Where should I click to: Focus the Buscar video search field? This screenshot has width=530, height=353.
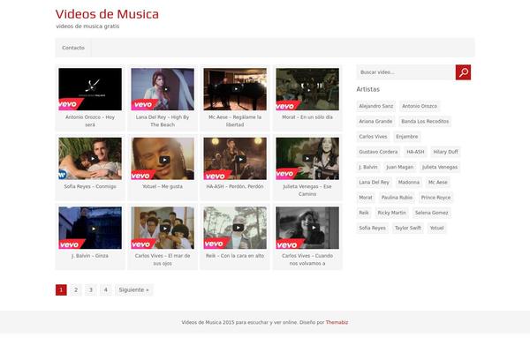[x=406, y=72]
